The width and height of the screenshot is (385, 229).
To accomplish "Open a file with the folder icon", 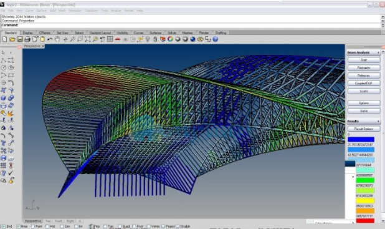I will [12, 39].
